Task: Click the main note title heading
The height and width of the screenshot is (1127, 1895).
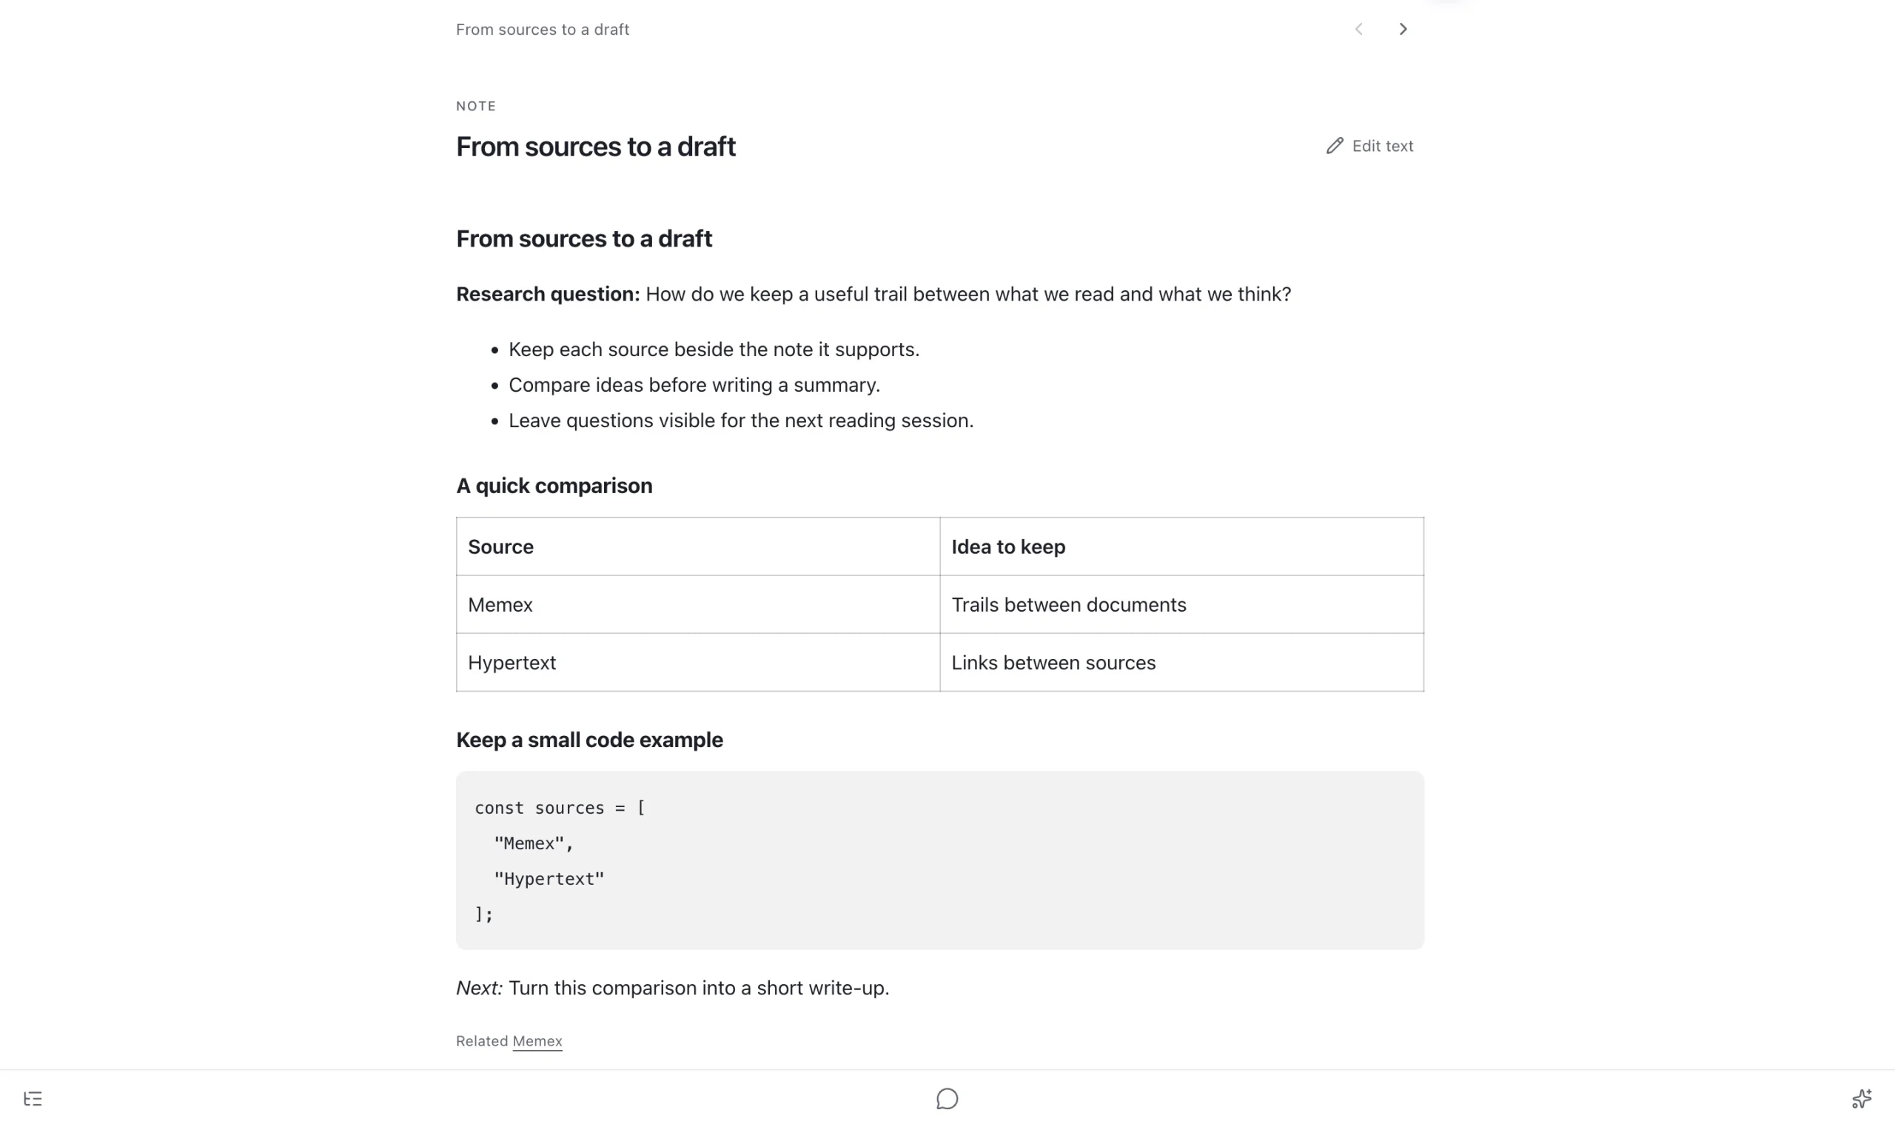Action: (x=595, y=147)
